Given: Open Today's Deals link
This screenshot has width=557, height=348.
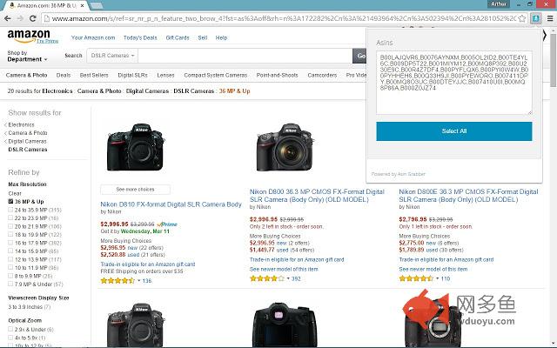Looking at the screenshot, I should pyautogui.click(x=140, y=37).
